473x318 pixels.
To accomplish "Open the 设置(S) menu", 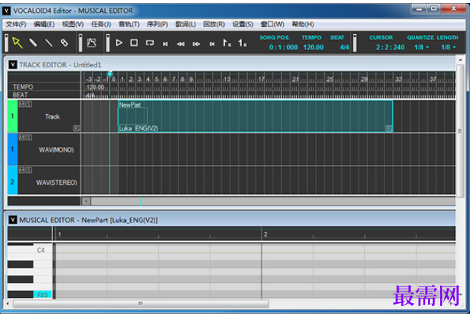I will 243,24.
